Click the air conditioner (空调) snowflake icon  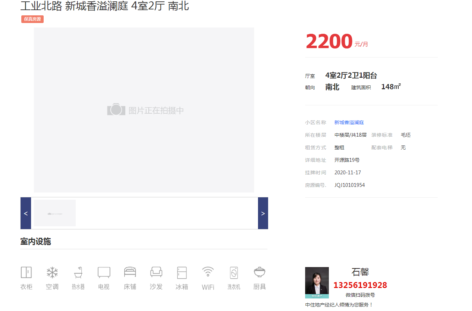pyautogui.click(x=52, y=272)
